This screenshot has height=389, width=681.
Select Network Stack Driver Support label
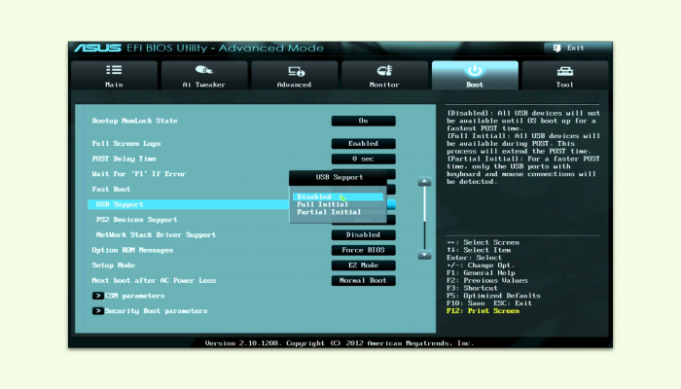click(156, 235)
